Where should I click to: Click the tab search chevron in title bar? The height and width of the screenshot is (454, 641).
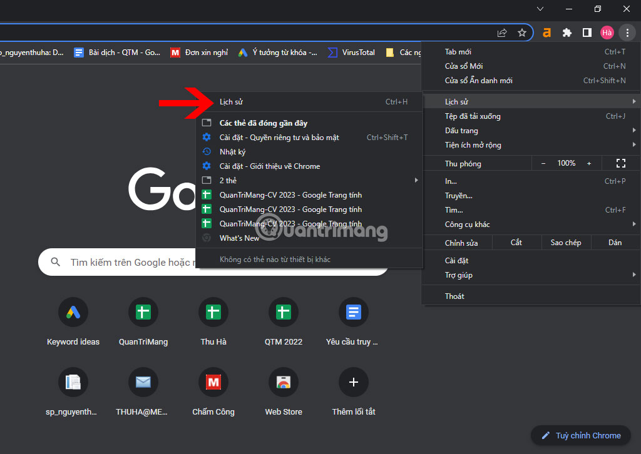540,9
